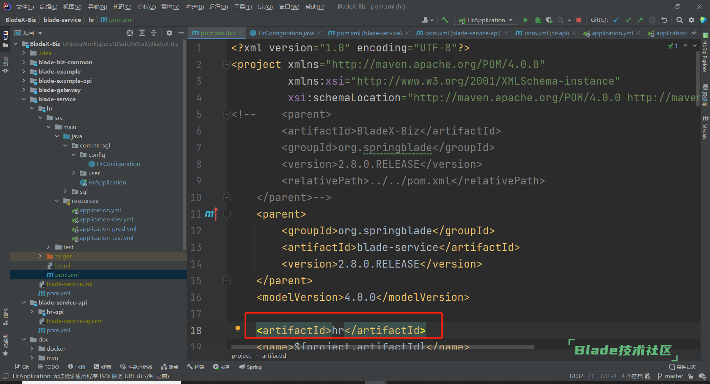
Task: Open the dropdown arrow next to the profiler run icon
Action: [569, 20]
